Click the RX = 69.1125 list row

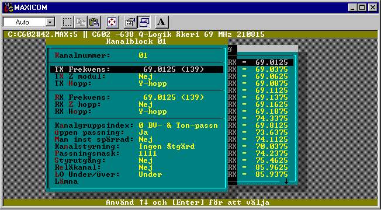261,90
